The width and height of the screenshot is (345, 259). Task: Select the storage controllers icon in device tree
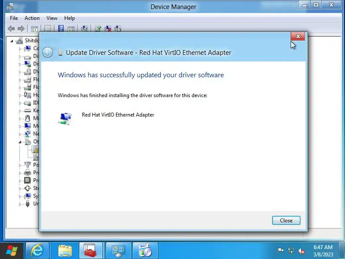coord(28,188)
